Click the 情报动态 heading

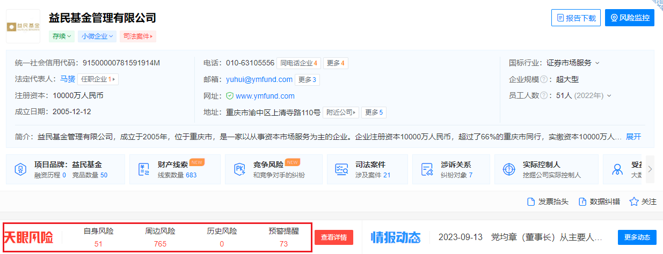tap(396, 237)
